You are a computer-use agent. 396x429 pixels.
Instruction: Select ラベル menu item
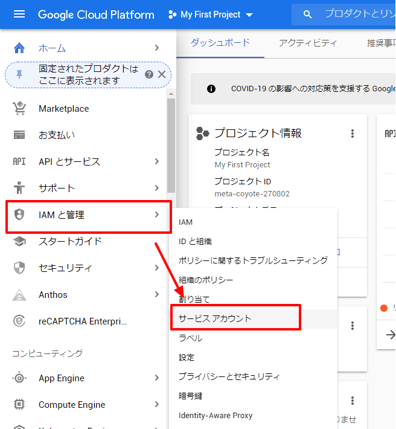(x=253, y=338)
